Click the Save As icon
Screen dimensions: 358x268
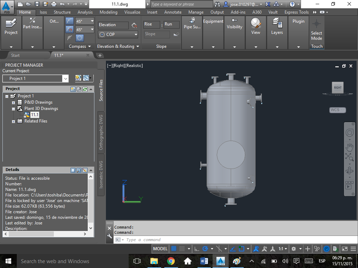45,4
